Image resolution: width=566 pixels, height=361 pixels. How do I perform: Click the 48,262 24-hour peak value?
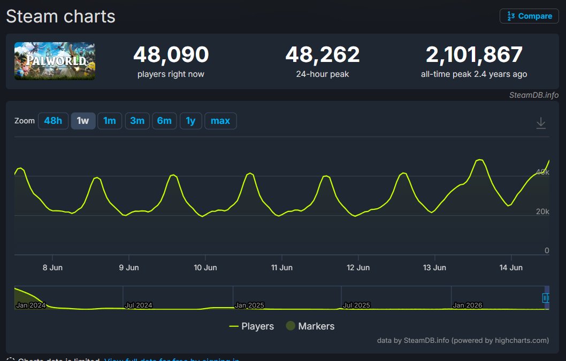point(323,54)
